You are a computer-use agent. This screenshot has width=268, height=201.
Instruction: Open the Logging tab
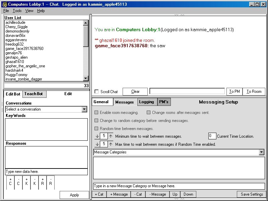click(x=147, y=102)
